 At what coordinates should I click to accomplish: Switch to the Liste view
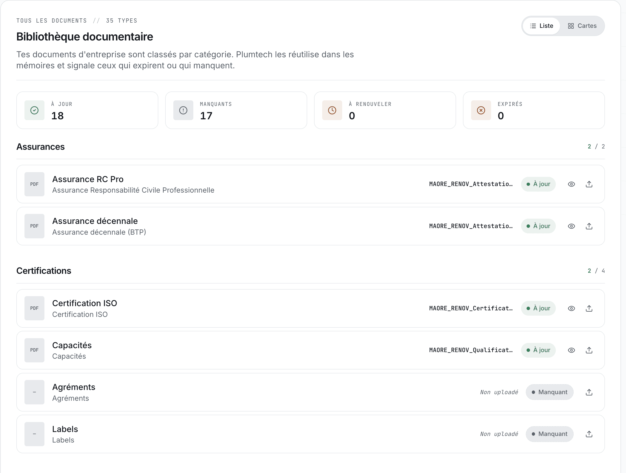click(541, 26)
